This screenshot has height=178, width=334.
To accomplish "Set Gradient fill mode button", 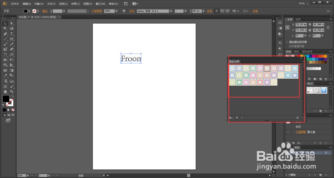I will click(x=9, y=110).
